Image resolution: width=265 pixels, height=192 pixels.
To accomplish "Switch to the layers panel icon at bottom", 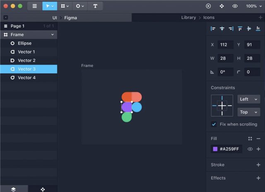I will [14, 189].
